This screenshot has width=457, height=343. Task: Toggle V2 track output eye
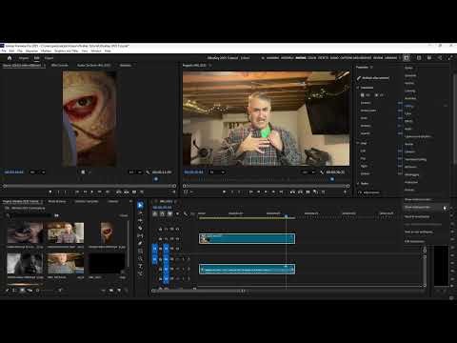pos(177,238)
